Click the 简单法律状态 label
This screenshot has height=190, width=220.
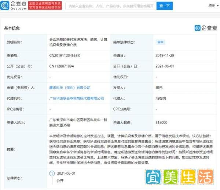124,42
